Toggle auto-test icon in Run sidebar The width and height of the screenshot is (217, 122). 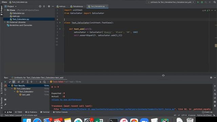[x=5, y=89]
